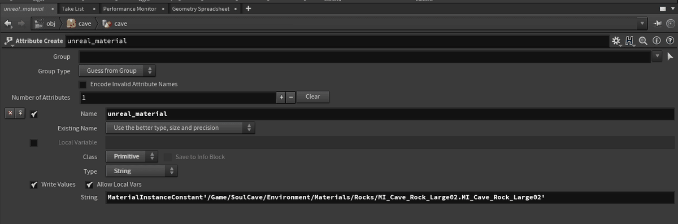Close the Performance Monitor tab
The width and height of the screenshot is (678, 224).
coord(163,9)
